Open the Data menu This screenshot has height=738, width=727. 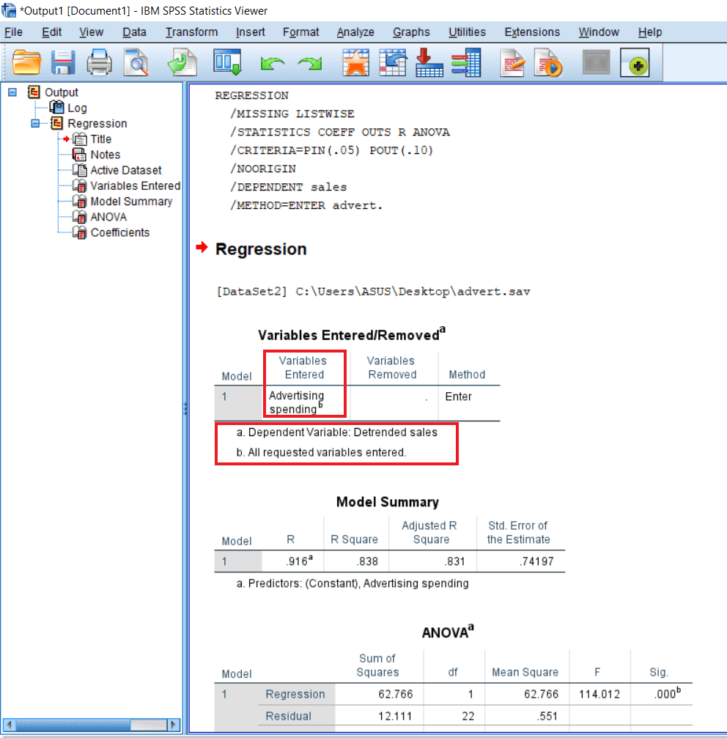tap(135, 32)
